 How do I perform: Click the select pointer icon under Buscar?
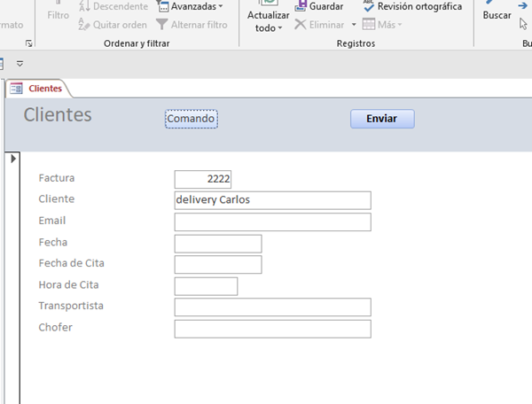tap(523, 24)
